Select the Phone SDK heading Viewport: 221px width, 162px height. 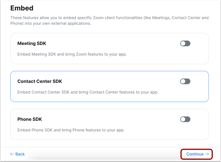[29, 119]
